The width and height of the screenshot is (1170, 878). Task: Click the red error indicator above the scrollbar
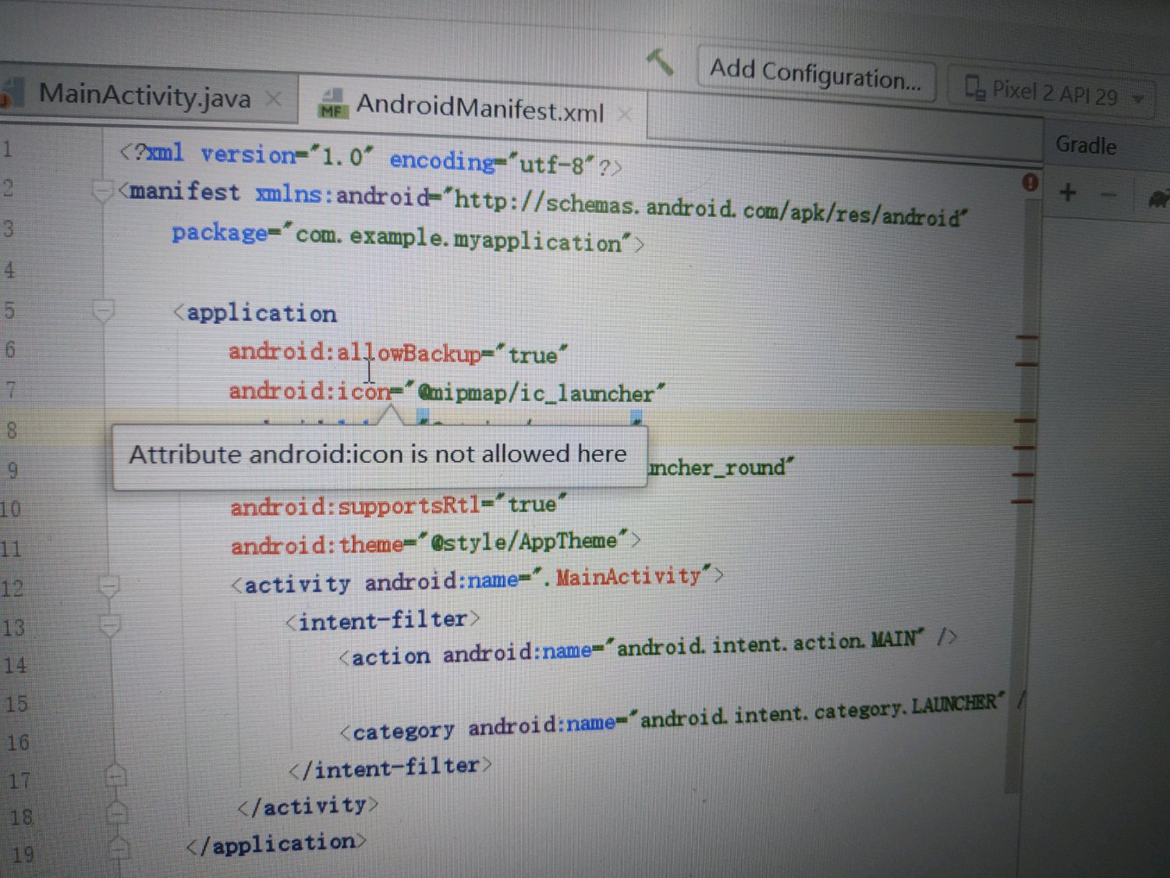point(1030,183)
